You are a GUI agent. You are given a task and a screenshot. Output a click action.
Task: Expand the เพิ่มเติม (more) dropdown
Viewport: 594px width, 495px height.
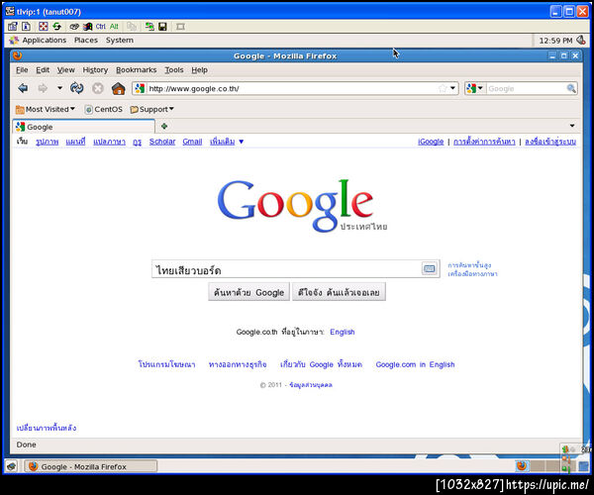click(x=227, y=142)
